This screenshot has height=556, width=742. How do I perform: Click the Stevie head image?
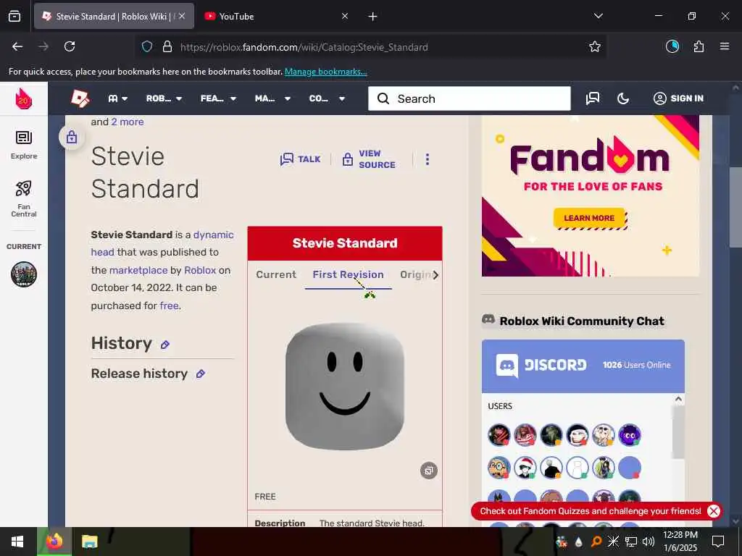[345, 387]
